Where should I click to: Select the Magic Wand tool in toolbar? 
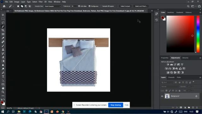(3, 27)
